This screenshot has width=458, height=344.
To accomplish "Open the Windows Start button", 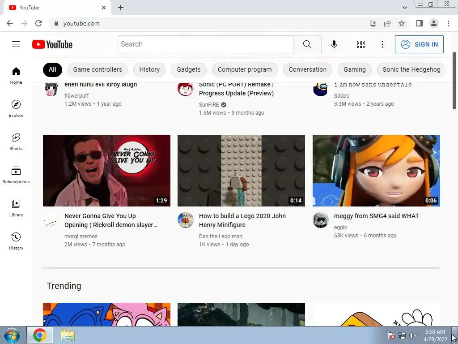I will (12, 335).
